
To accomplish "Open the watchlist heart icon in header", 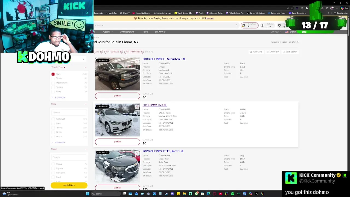I will point(279,25).
